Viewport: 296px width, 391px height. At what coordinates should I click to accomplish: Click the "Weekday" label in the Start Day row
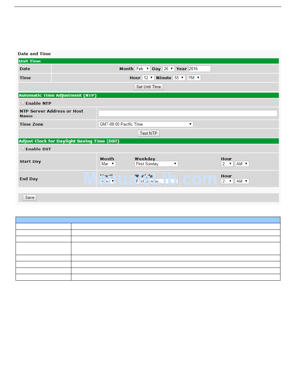145,159
